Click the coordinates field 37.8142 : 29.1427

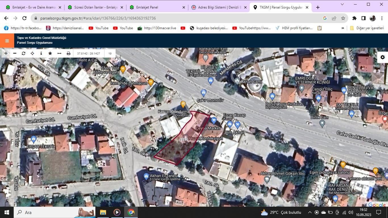click(x=89, y=53)
